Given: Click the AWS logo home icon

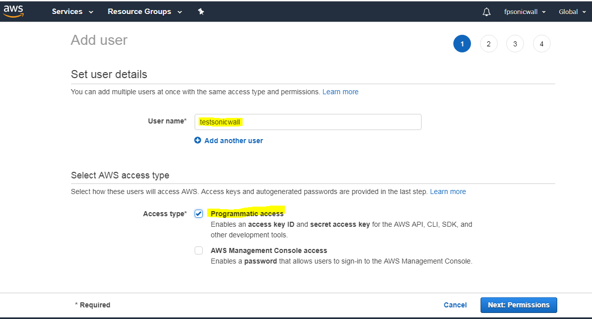Looking at the screenshot, I should click(x=14, y=11).
